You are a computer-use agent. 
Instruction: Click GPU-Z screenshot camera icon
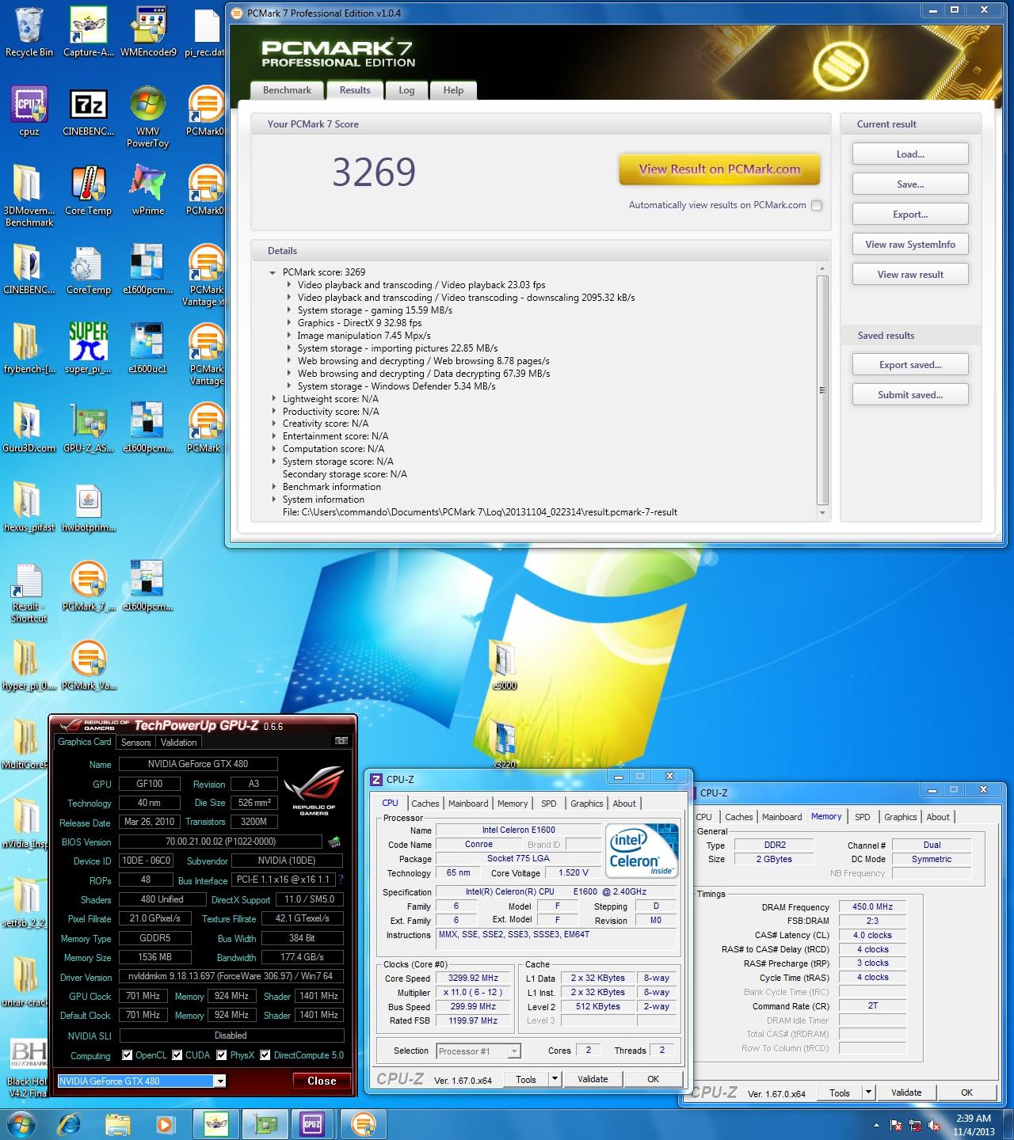341,741
